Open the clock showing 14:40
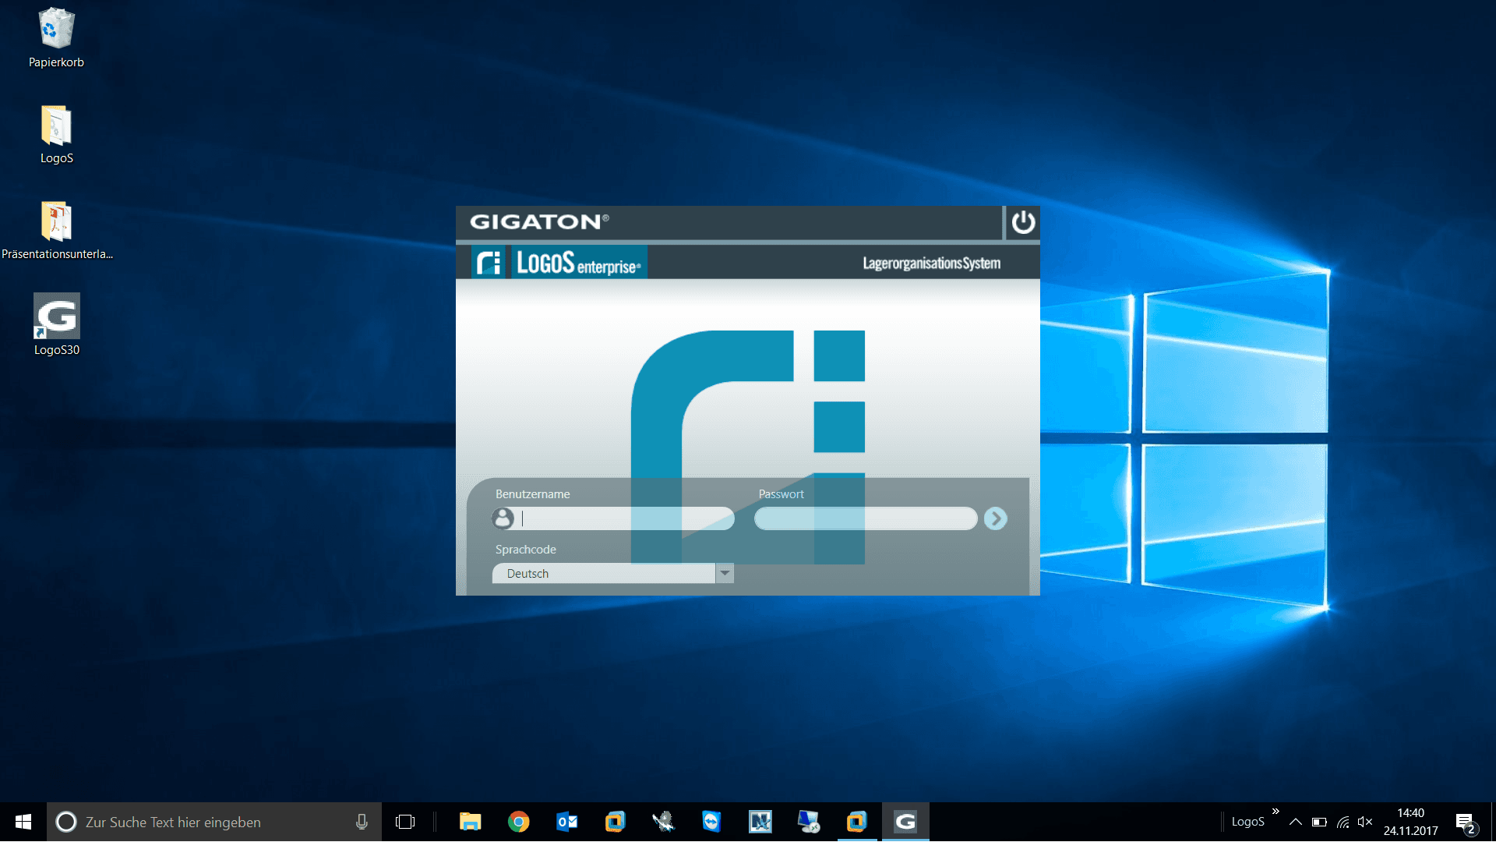Viewport: 1496px width, 842px height. click(x=1410, y=822)
